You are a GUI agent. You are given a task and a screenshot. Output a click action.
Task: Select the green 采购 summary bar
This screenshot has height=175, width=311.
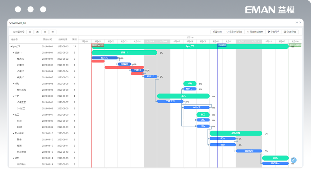[x=190, y=83]
